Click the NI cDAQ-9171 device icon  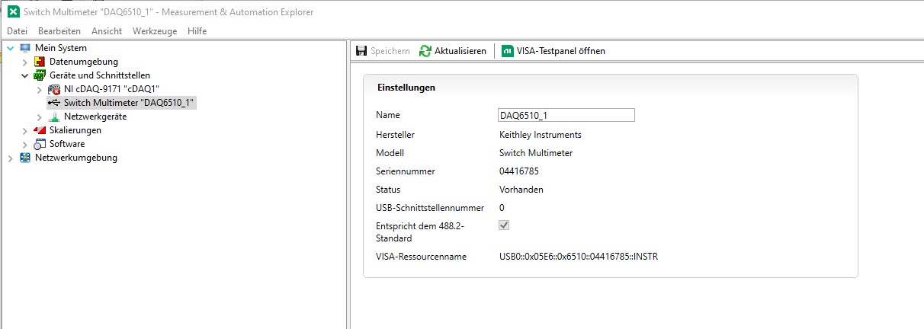(54, 89)
